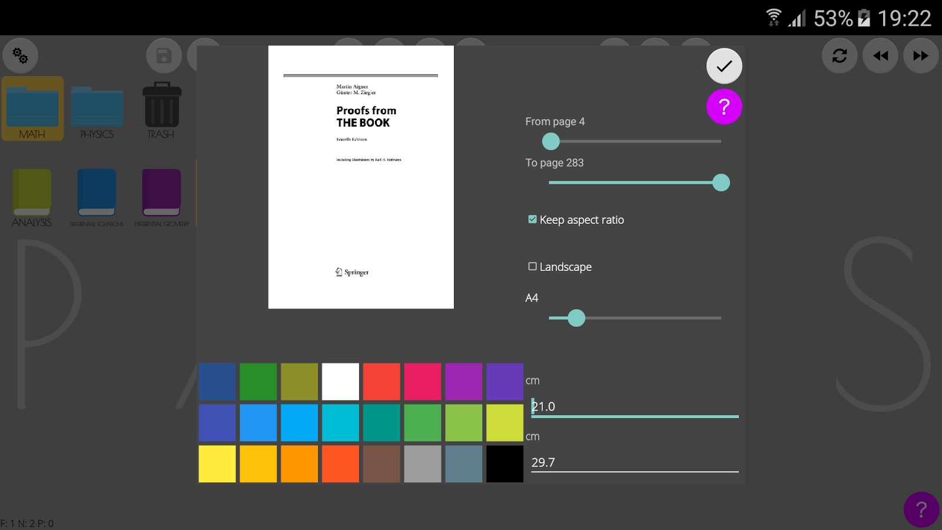The width and height of the screenshot is (942, 530).
Task: Select the teal color swatch
Action: (x=382, y=423)
